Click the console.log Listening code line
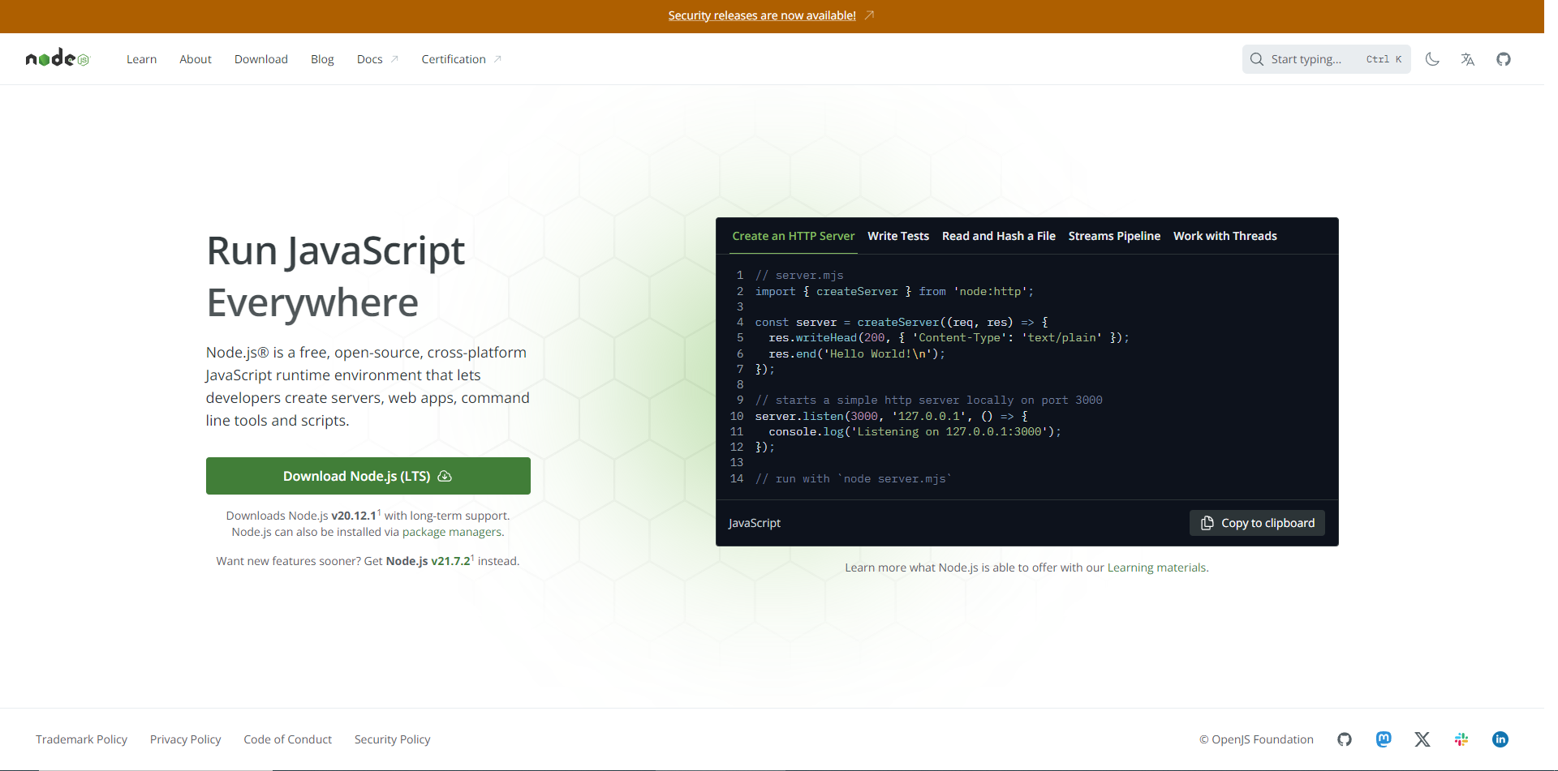 915,432
